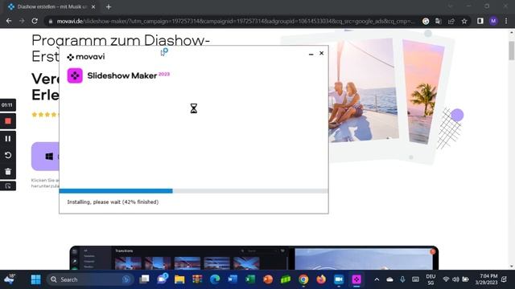
Task: Switch DEU SG keyboard language
Action: (431, 279)
